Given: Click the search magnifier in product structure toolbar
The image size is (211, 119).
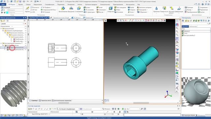Looking at the screenshot, I should (x=142, y=109).
